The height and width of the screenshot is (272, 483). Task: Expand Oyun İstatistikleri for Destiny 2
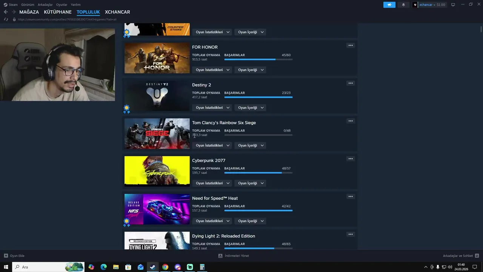(212, 108)
